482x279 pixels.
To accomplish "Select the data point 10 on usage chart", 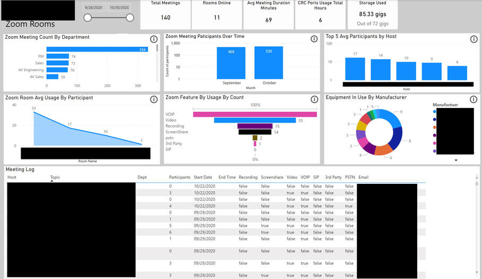I will click(106, 135).
